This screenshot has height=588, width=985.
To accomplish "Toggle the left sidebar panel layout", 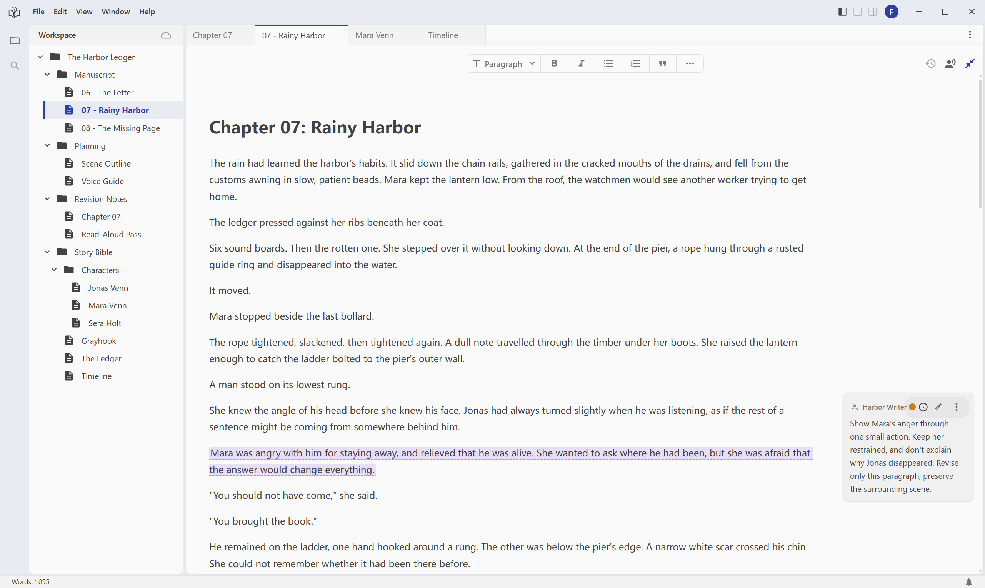I will pos(842,12).
